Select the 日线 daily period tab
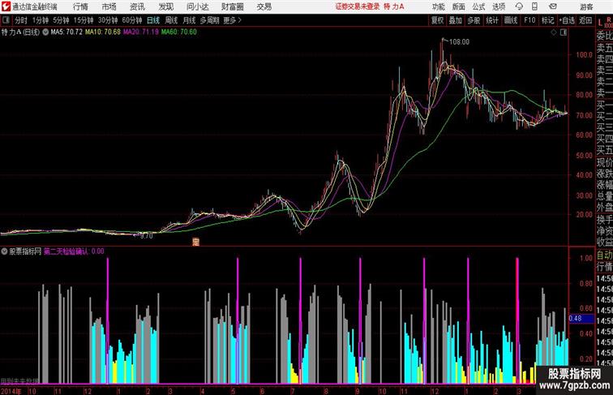Image resolution: width=613 pixels, height=395 pixels. [153, 20]
